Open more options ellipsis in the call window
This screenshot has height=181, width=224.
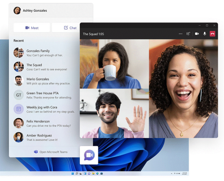181,34
